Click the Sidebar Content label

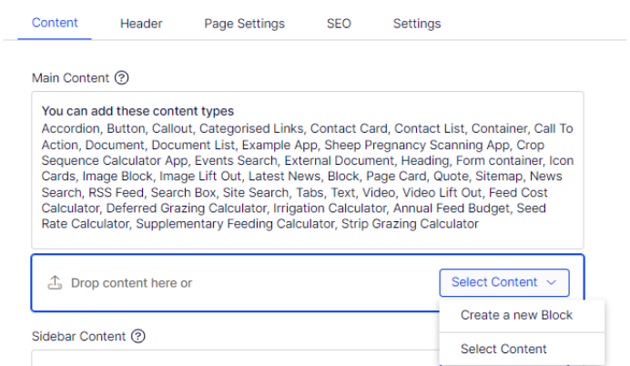pyautogui.click(x=78, y=336)
